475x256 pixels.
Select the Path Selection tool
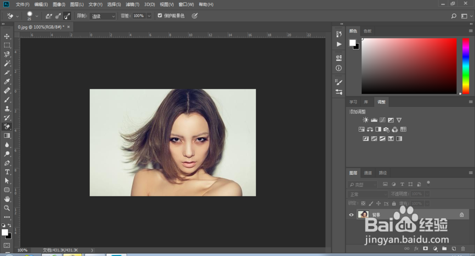click(7, 181)
